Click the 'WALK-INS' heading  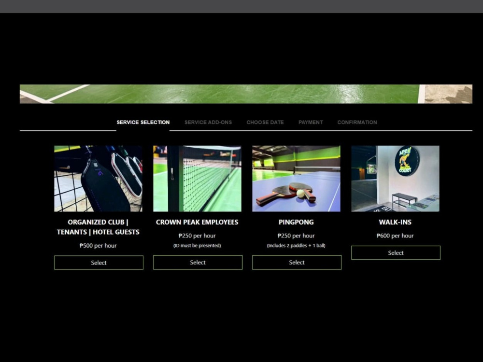pos(395,222)
